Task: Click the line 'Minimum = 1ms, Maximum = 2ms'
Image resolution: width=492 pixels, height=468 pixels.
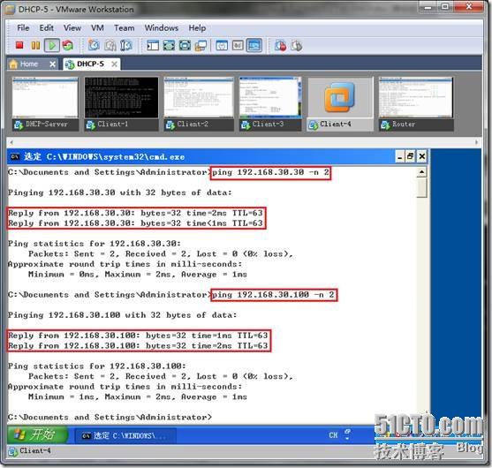Action: (x=138, y=396)
